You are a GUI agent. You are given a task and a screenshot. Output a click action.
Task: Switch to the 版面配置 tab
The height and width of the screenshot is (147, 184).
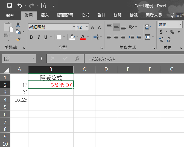click(x=65, y=15)
